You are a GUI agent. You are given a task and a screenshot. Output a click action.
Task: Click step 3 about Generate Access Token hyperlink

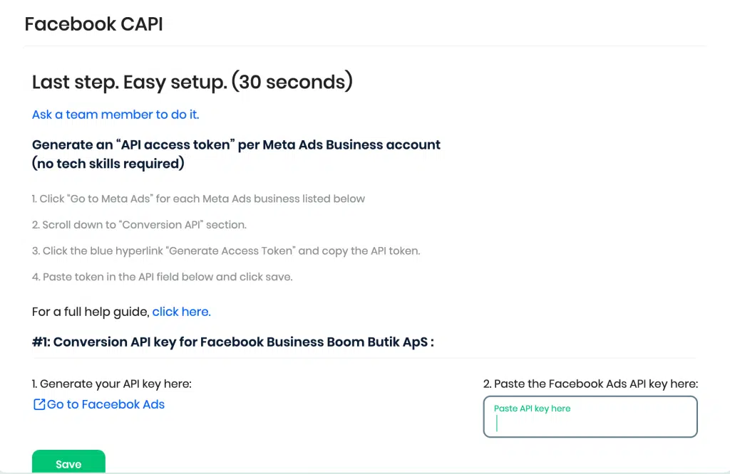[226, 251]
